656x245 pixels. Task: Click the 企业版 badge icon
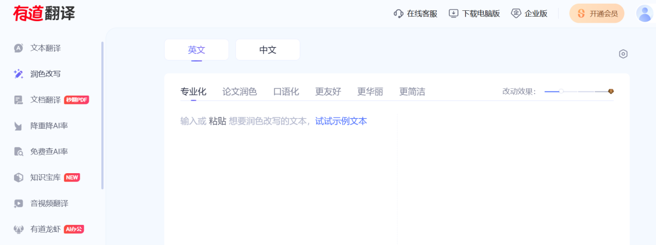coord(516,13)
